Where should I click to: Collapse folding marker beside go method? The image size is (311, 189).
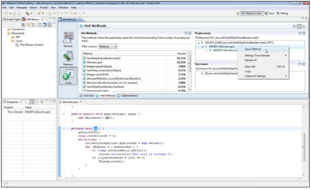[64, 128]
